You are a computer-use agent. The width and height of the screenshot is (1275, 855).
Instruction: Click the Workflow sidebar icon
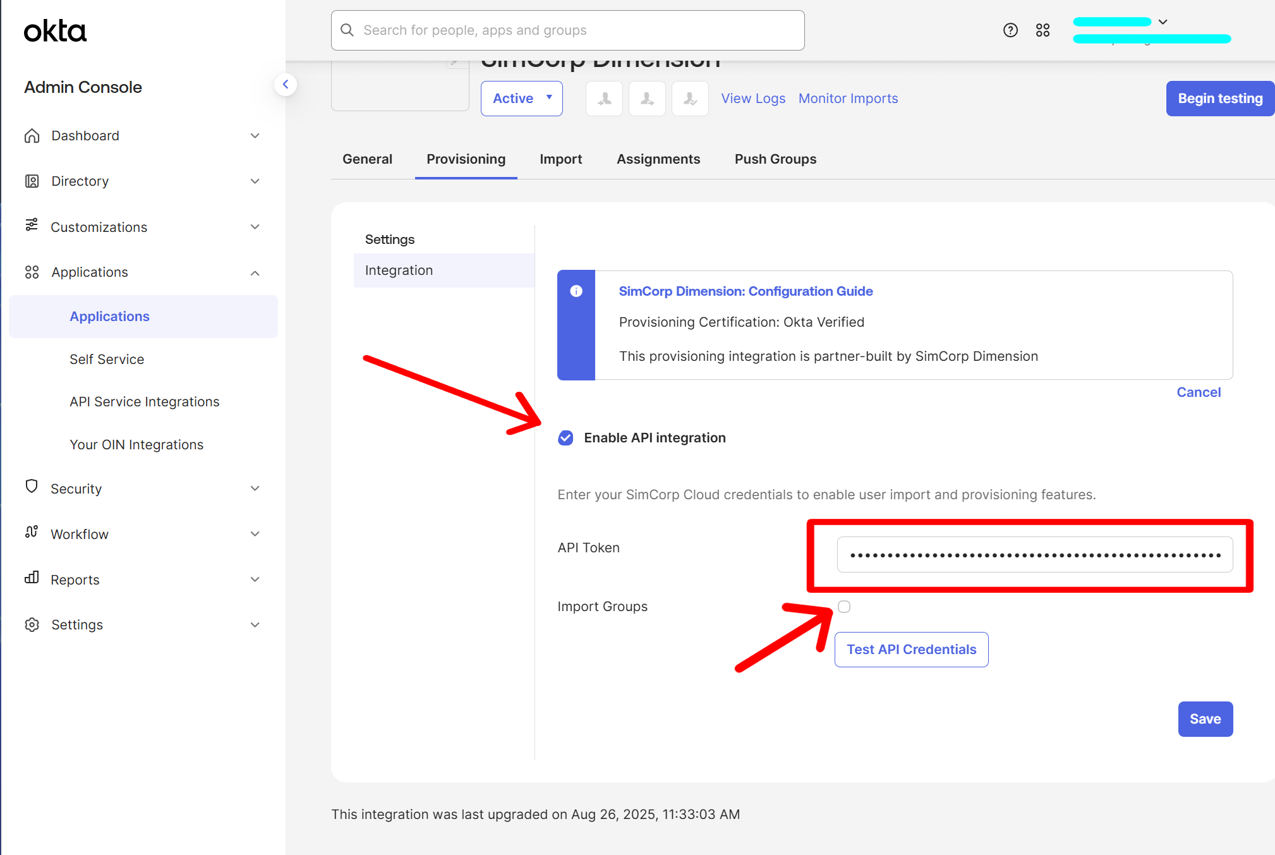click(32, 533)
